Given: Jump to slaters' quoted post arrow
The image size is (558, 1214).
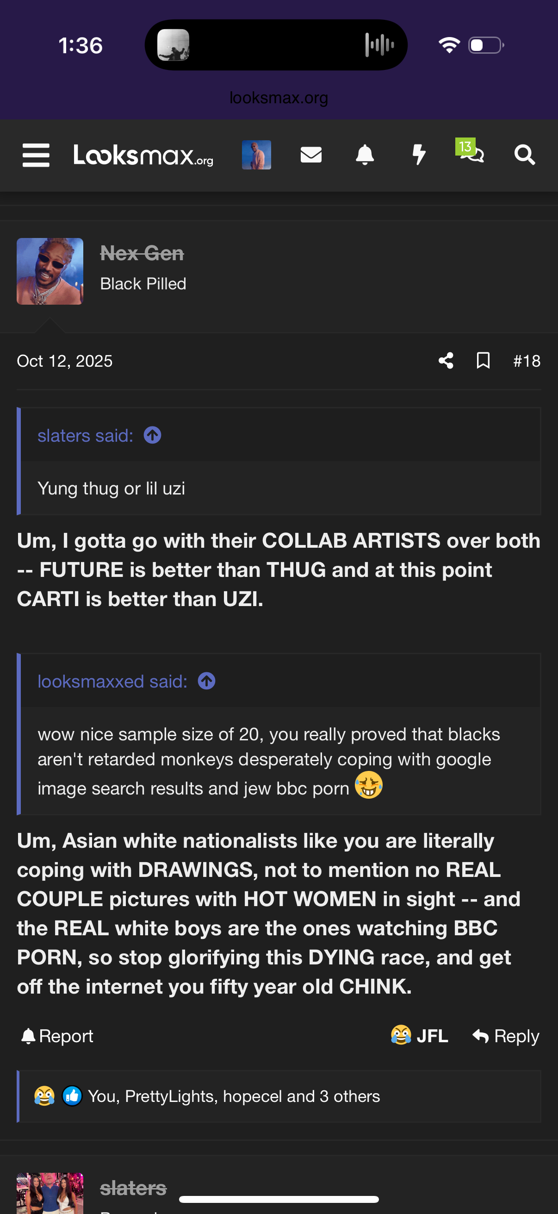Looking at the screenshot, I should pos(153,435).
